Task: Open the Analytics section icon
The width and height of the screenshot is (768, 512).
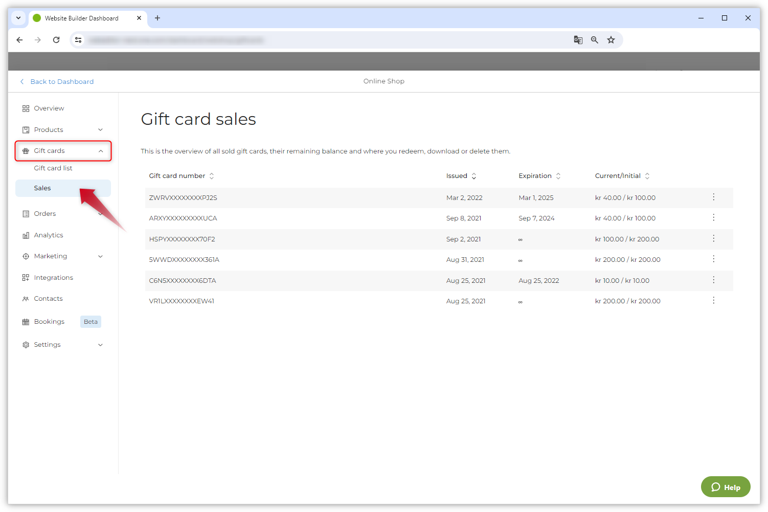Action: 26,235
